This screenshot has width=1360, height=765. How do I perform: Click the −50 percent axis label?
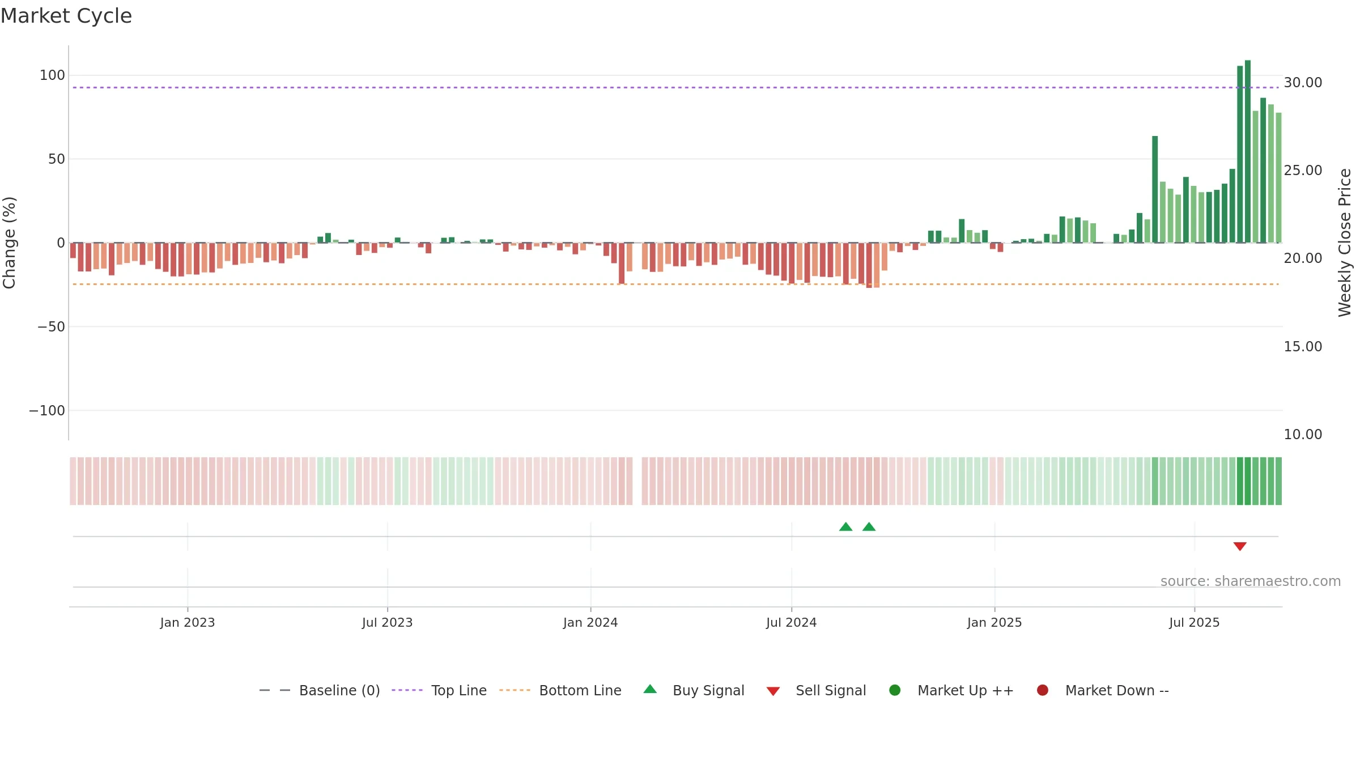tap(51, 327)
